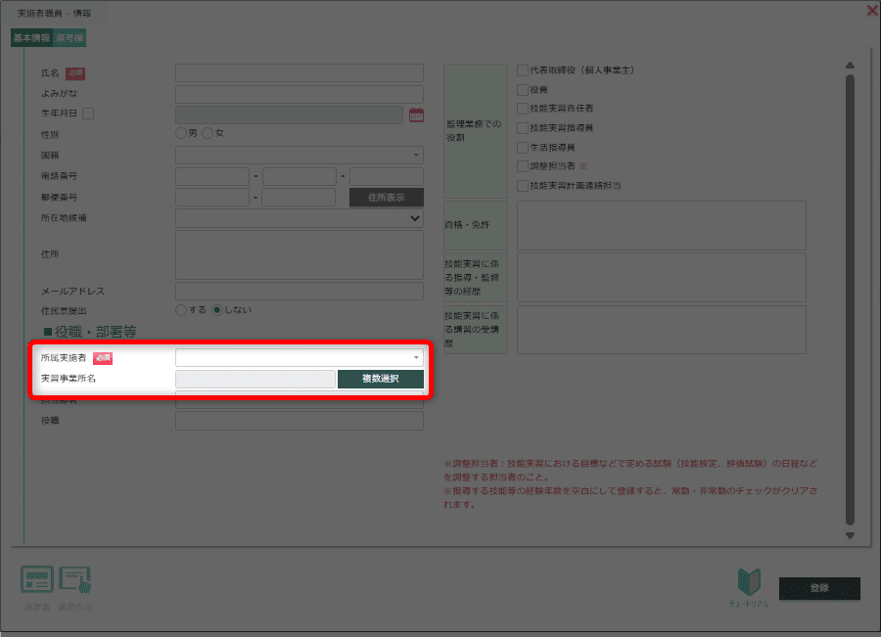Click into the 氏名 input field
Image resolution: width=881 pixels, height=637 pixels.
[x=300, y=73]
